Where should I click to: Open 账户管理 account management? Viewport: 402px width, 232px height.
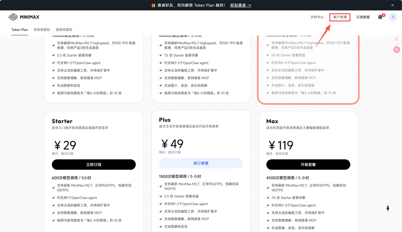tap(340, 17)
